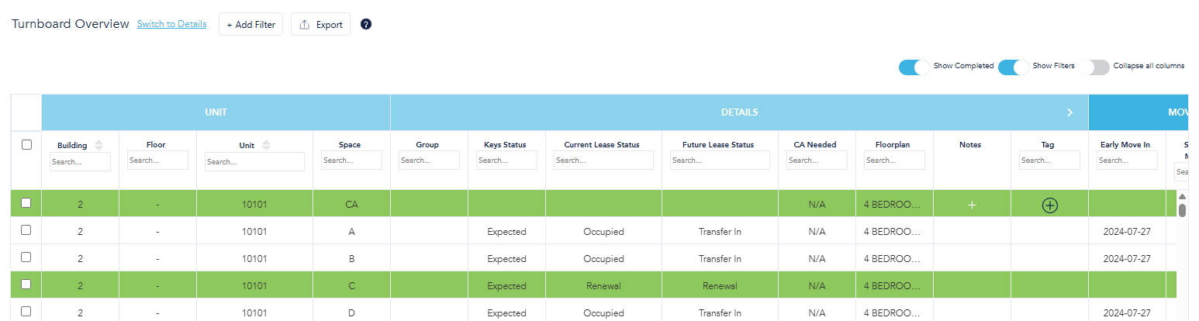Toggle the Show Completed switch
The height and width of the screenshot is (321, 1199).
click(x=914, y=67)
